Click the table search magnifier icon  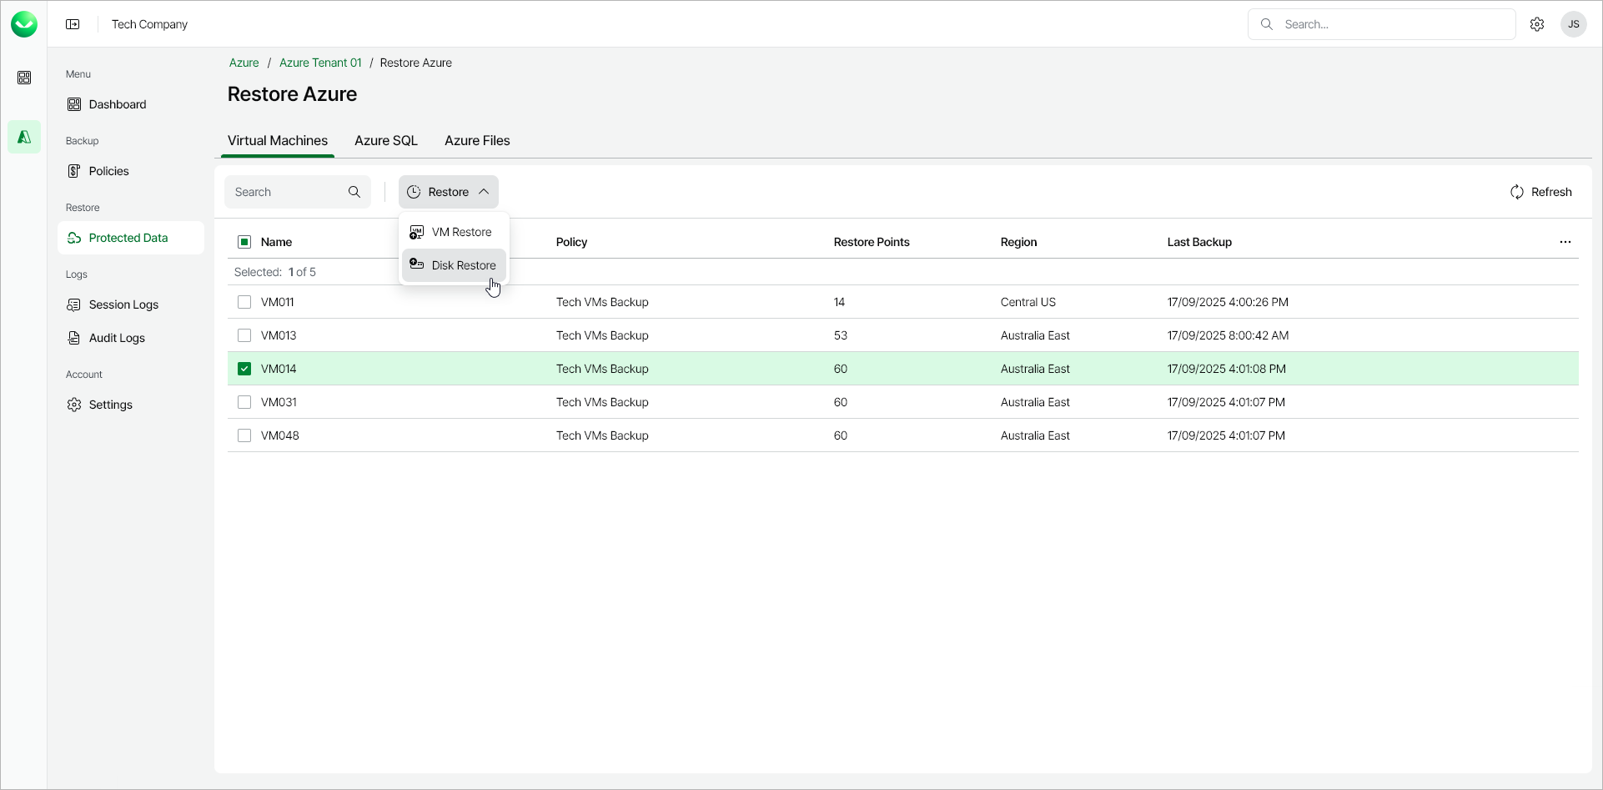coord(354,192)
